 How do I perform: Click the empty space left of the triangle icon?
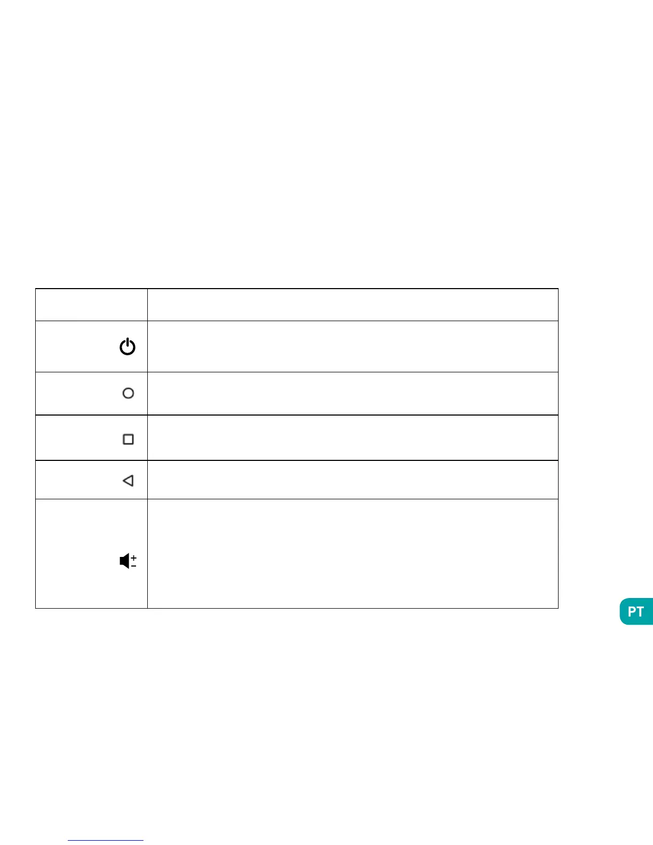[x=75, y=480]
